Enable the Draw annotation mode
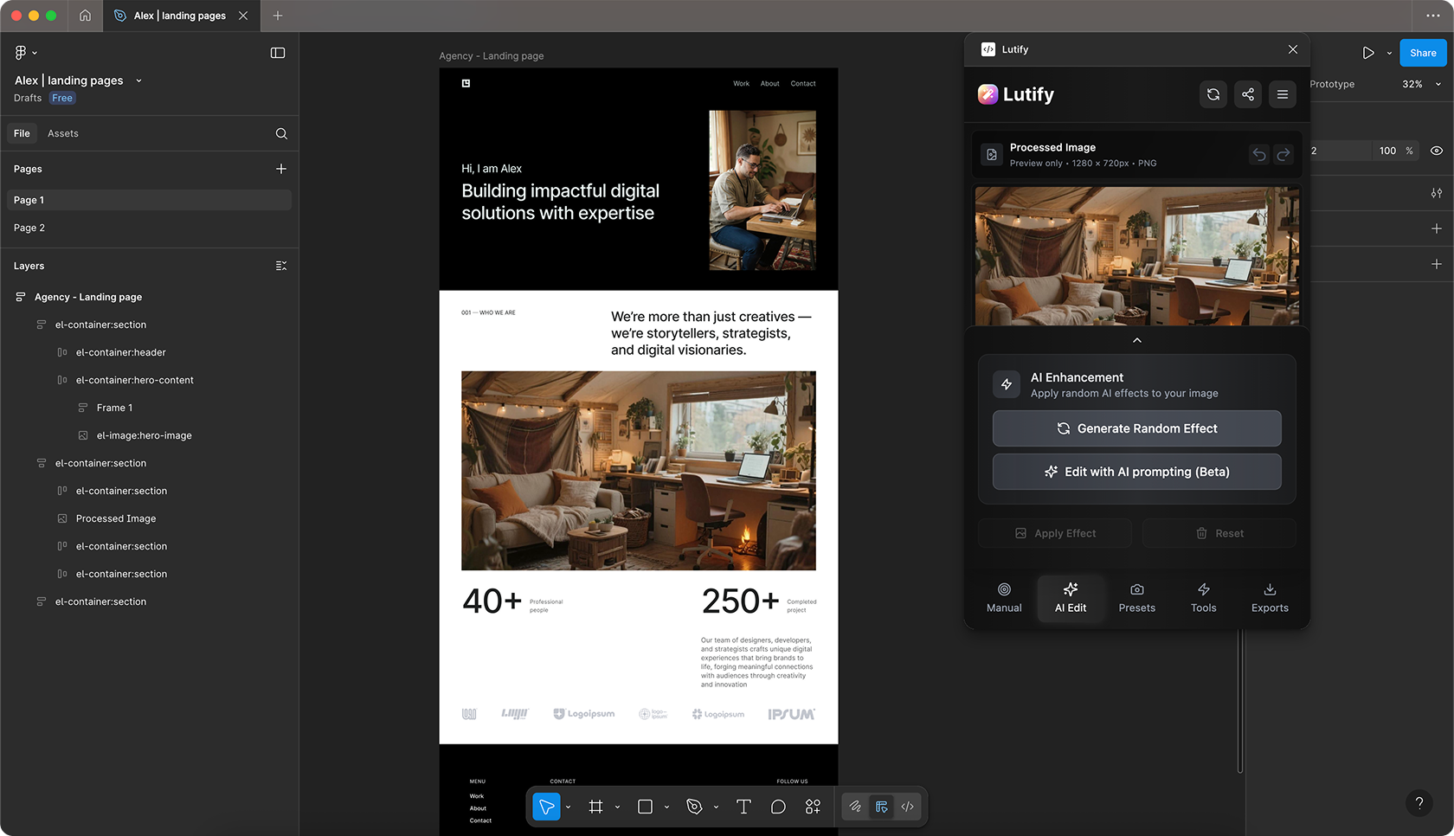This screenshot has width=1454, height=836. pos(854,806)
